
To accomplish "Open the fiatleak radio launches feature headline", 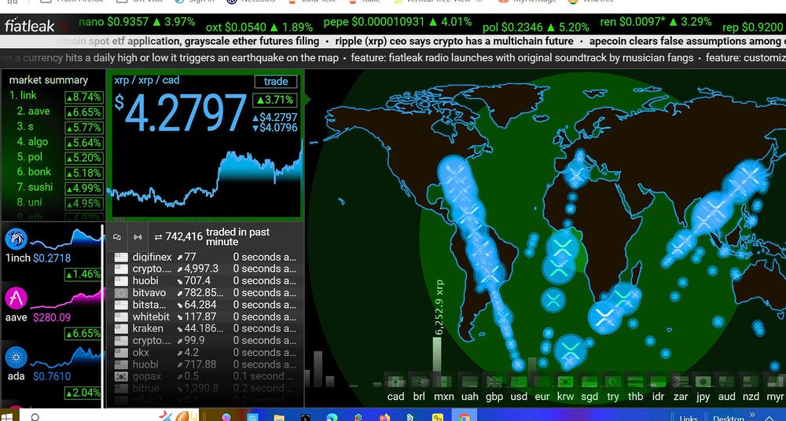I will [522, 57].
